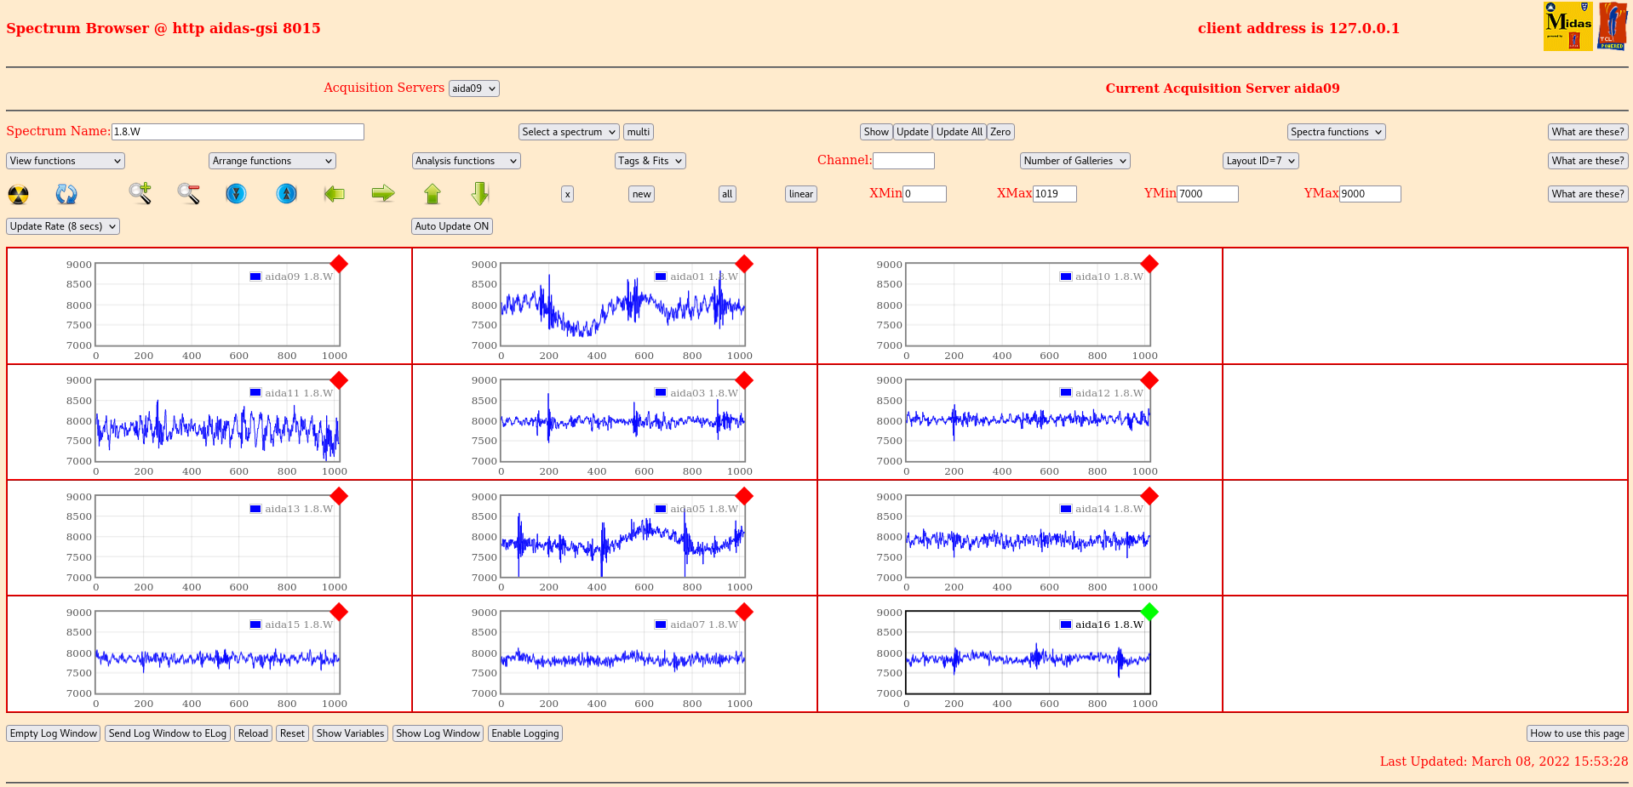1633x787 pixels.
Task: Zoom out with the magnifier minus icon
Action: click(188, 194)
